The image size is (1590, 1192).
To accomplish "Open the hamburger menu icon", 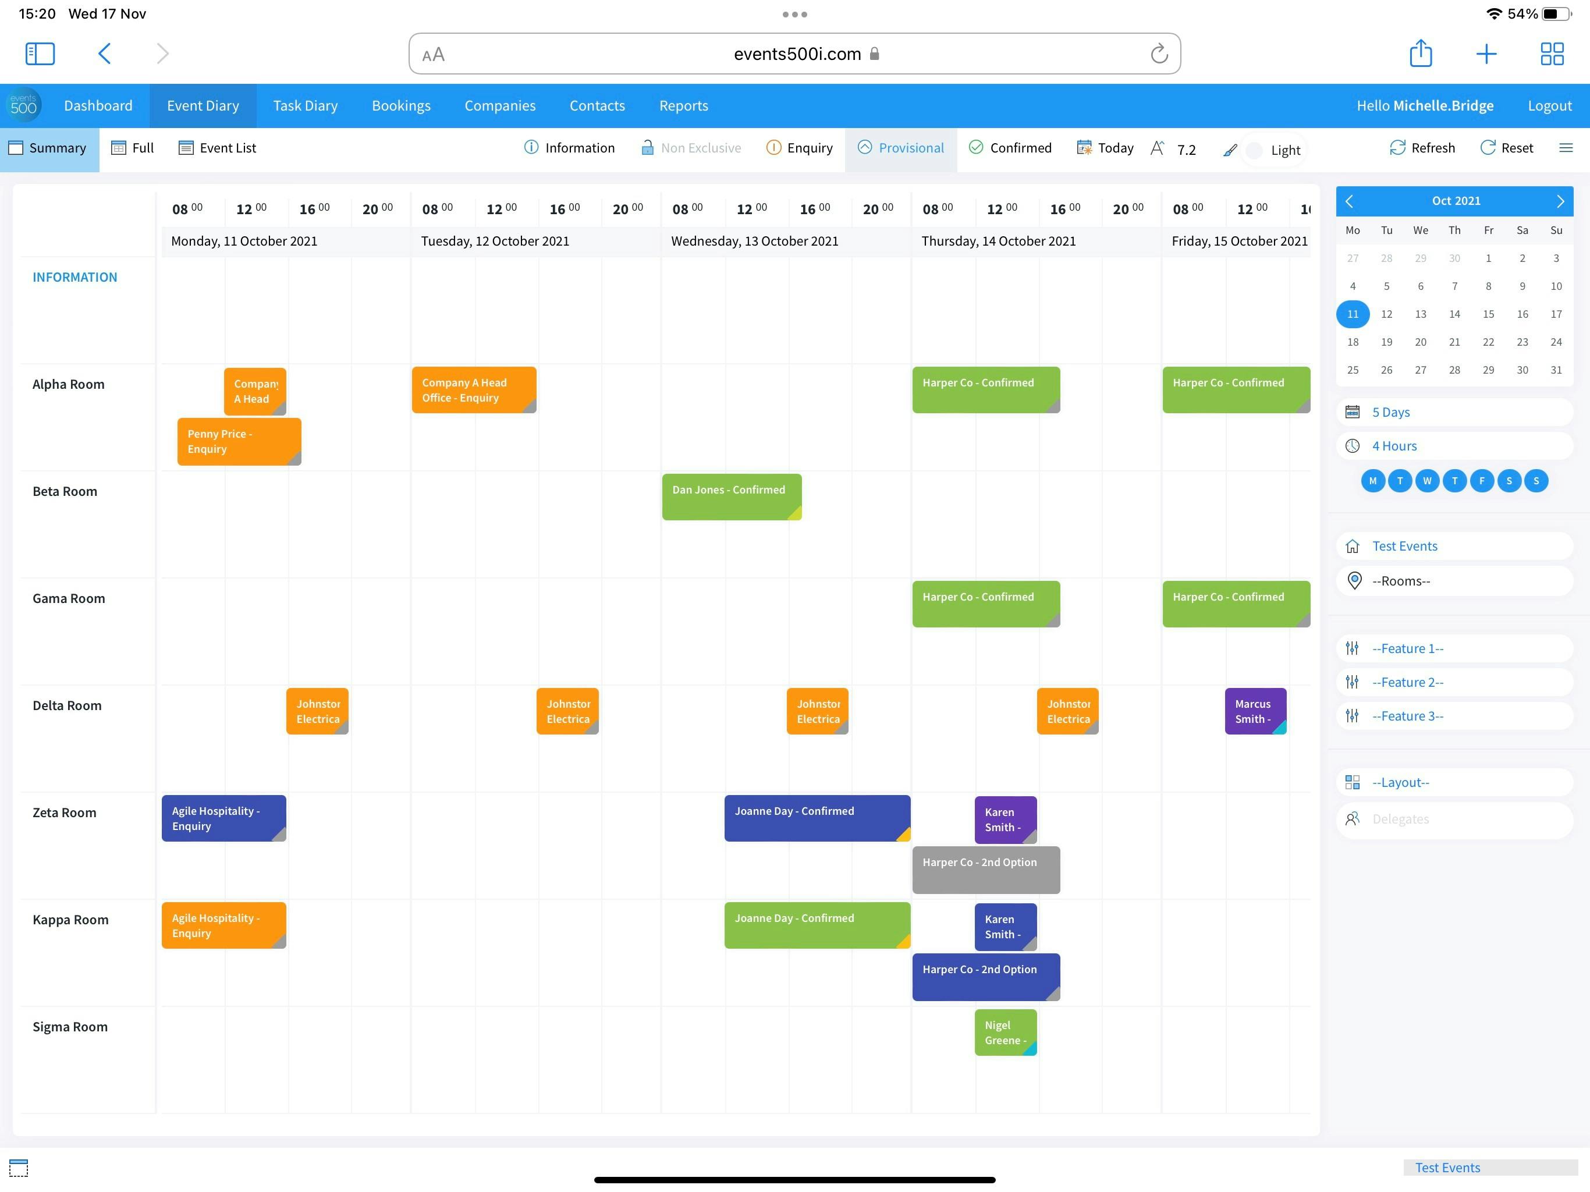I will (1566, 147).
